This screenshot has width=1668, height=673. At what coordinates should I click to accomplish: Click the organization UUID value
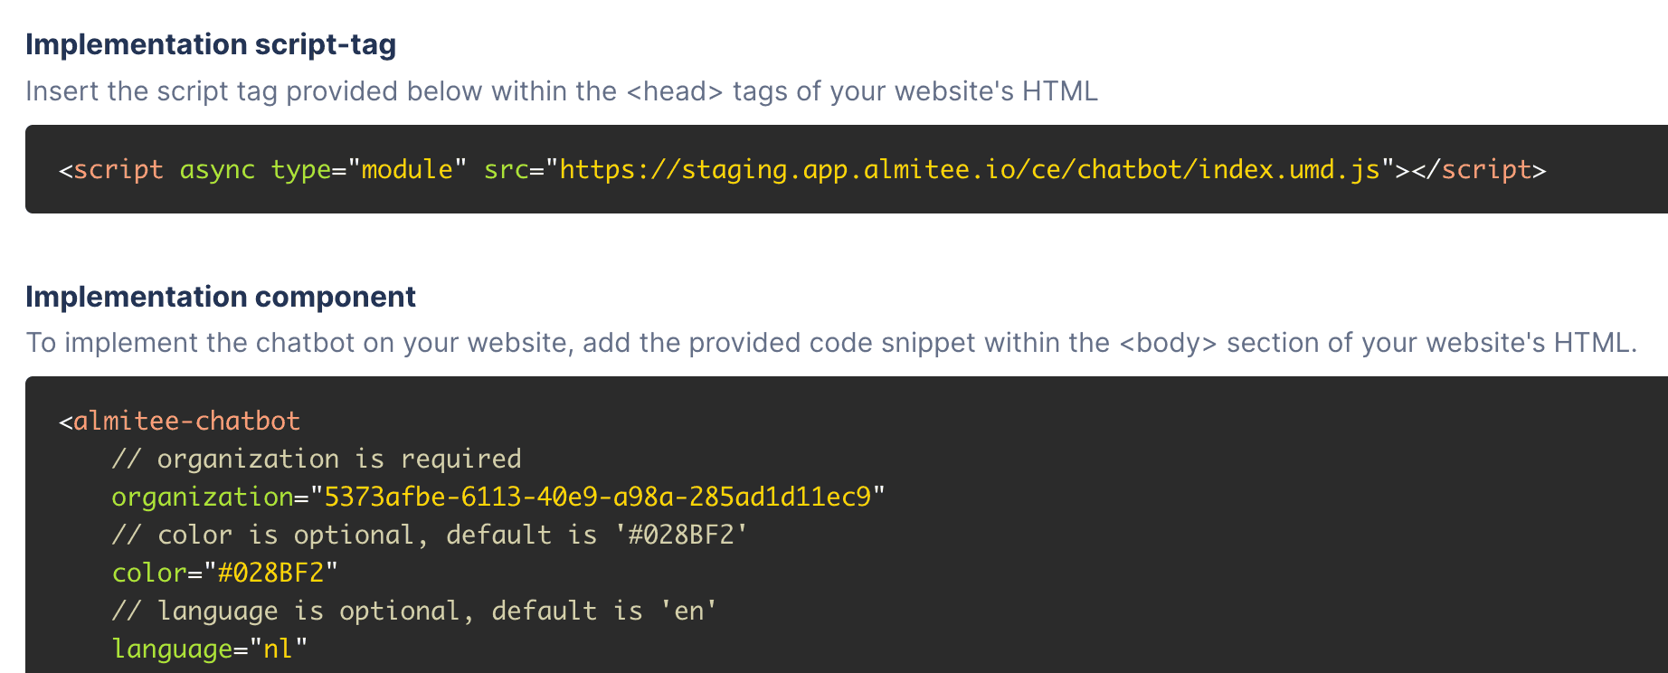[x=597, y=497]
